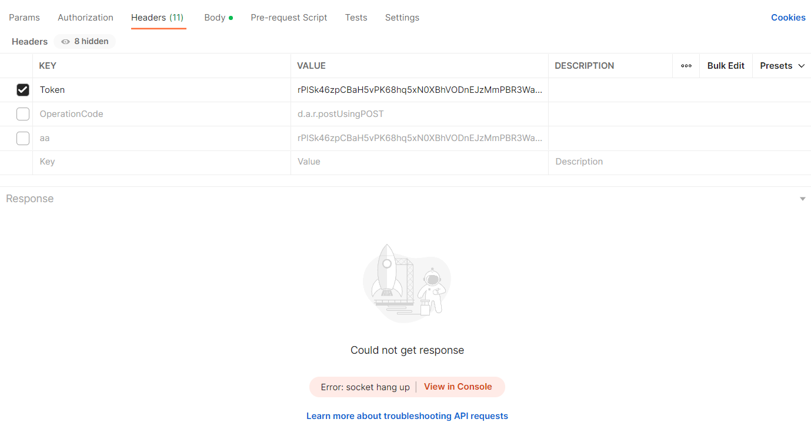
Task: Click the three-dots column options icon
Action: click(x=686, y=66)
